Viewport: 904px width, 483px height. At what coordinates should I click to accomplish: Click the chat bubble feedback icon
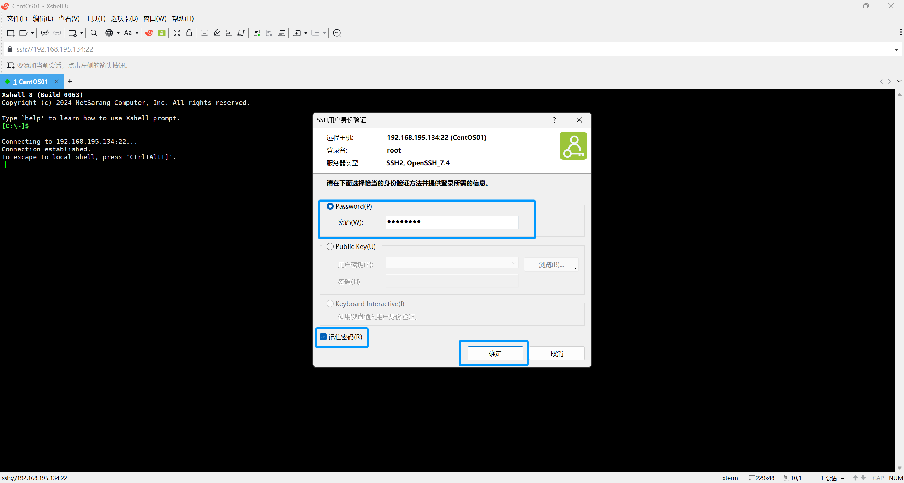coord(337,33)
